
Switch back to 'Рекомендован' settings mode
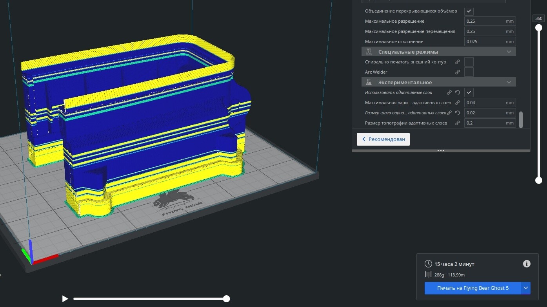(x=383, y=139)
